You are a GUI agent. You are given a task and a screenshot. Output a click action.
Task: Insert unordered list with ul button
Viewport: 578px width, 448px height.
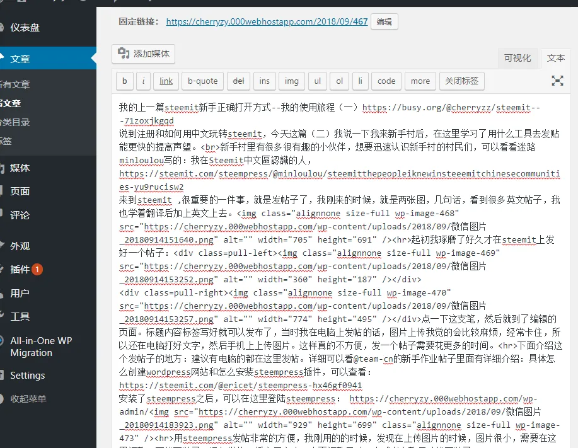(x=318, y=81)
